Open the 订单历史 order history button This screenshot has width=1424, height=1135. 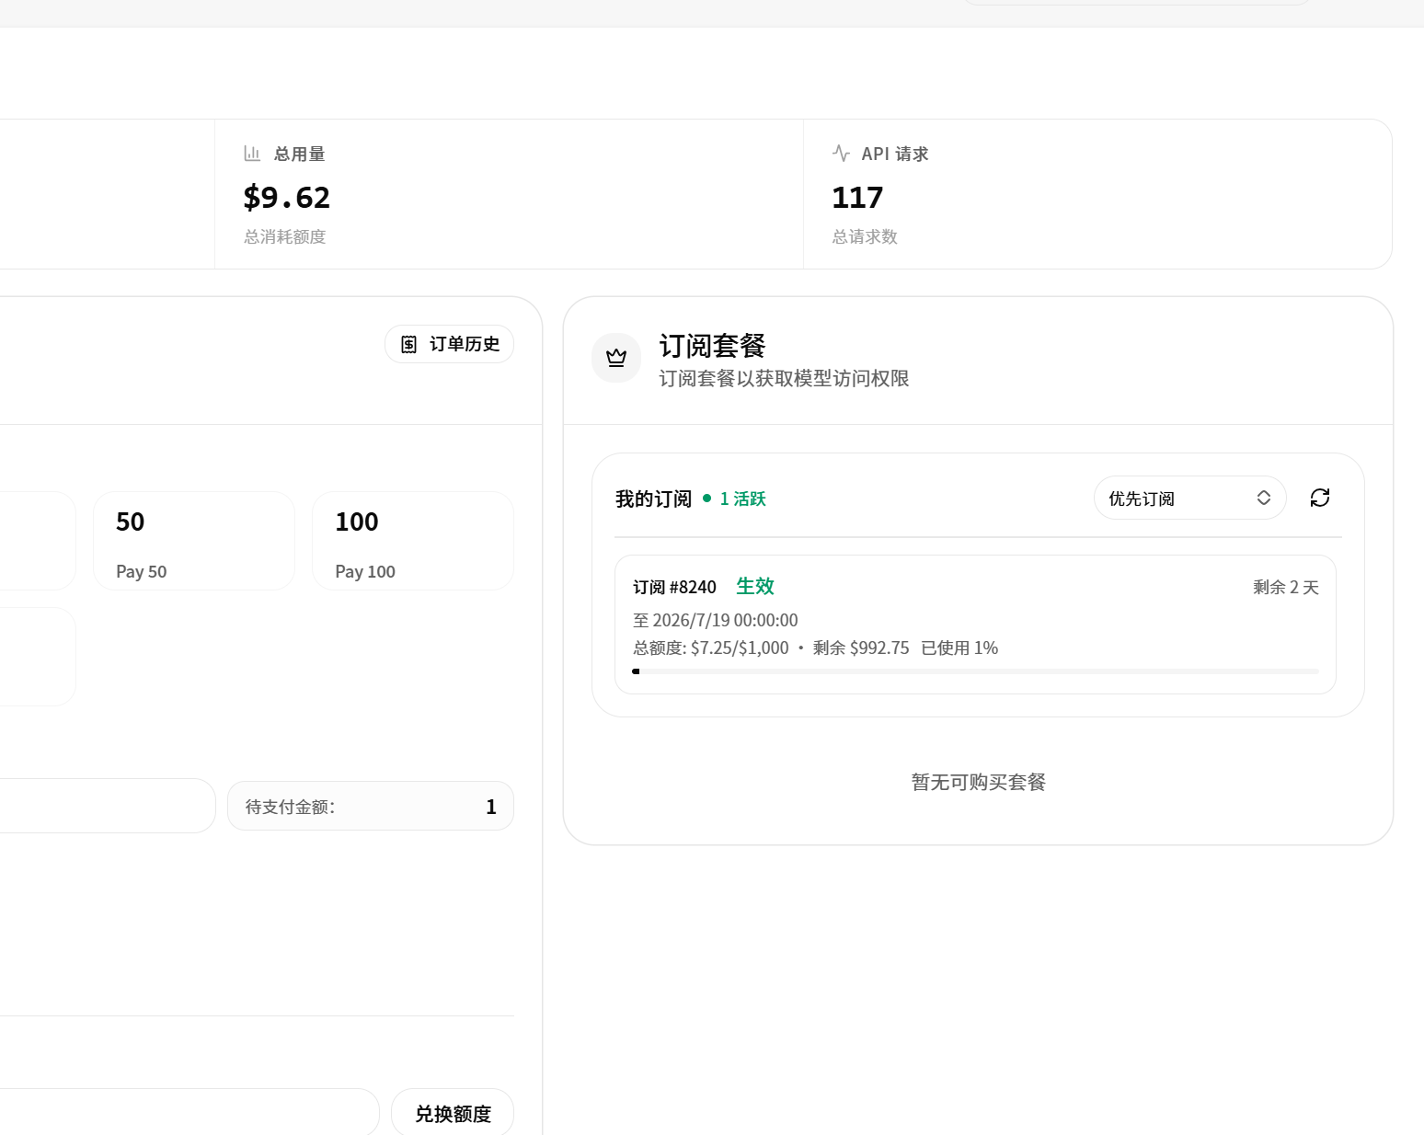(449, 344)
